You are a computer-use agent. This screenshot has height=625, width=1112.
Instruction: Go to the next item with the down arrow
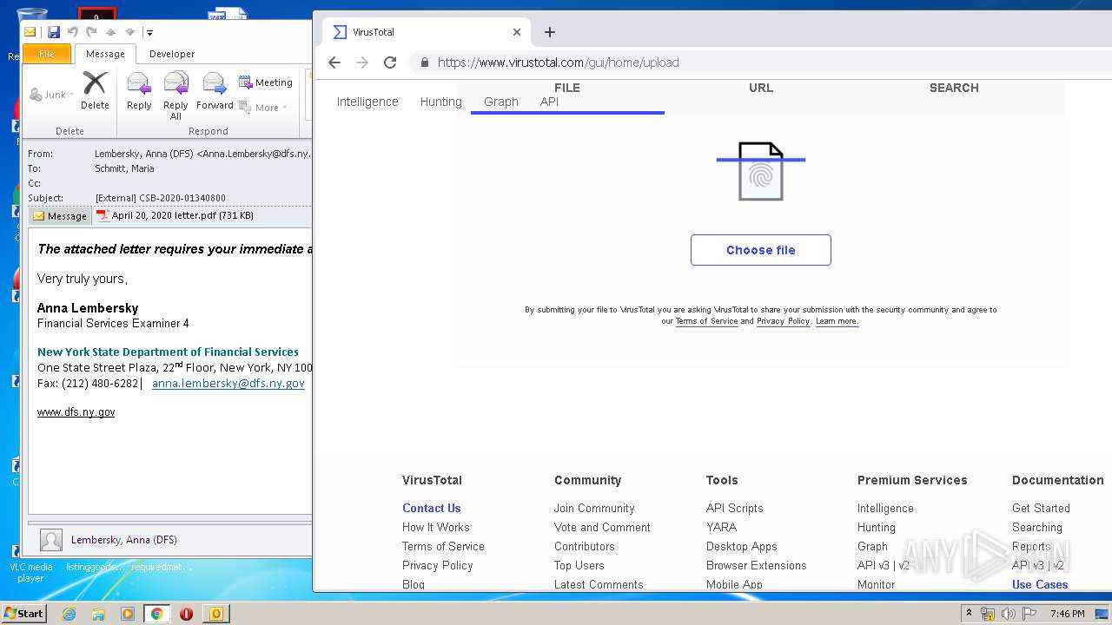point(129,32)
